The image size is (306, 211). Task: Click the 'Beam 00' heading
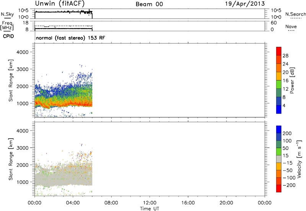pyautogui.click(x=149, y=4)
